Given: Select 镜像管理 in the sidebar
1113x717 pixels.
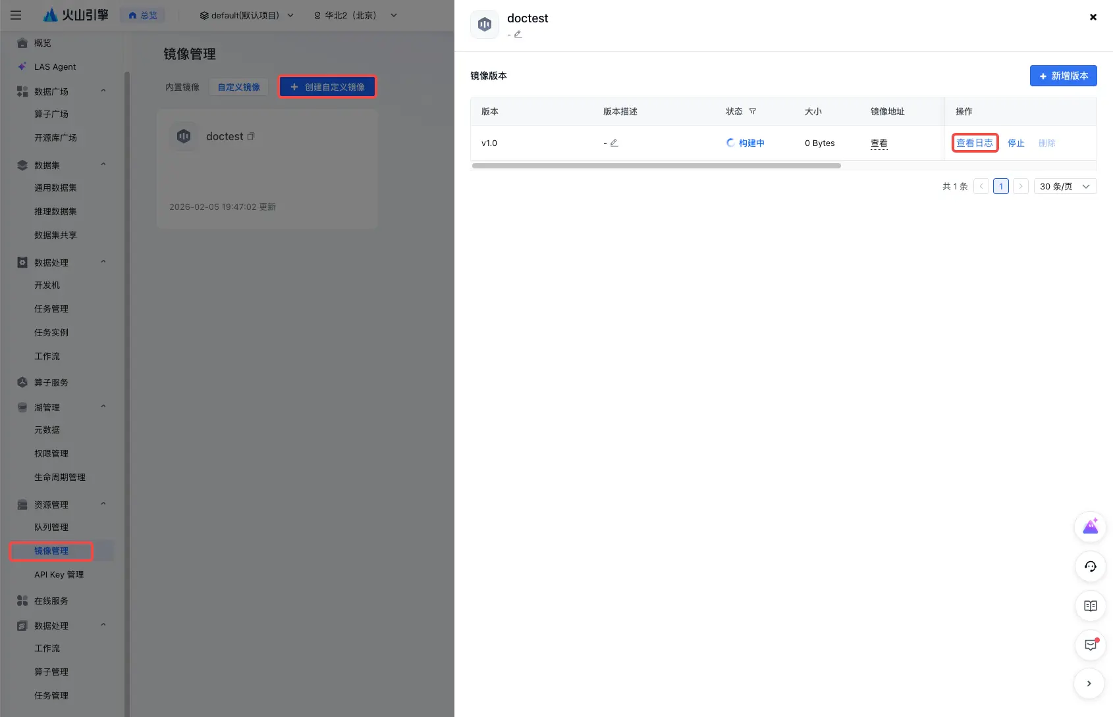Looking at the screenshot, I should (x=51, y=551).
